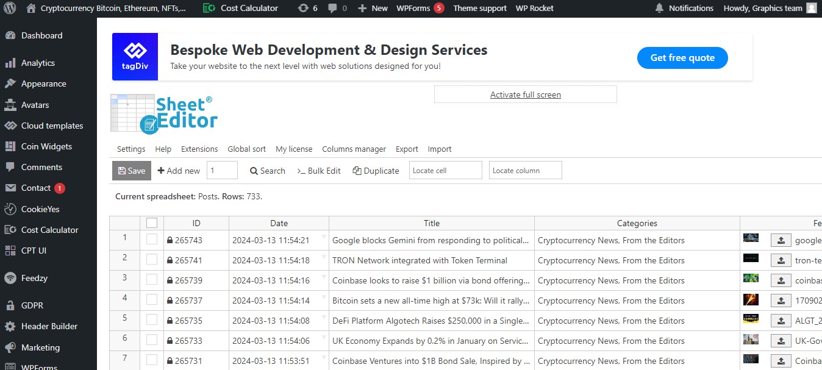Image resolution: width=822 pixels, height=370 pixels.
Task: Click the Get free quote button
Action: tap(682, 58)
